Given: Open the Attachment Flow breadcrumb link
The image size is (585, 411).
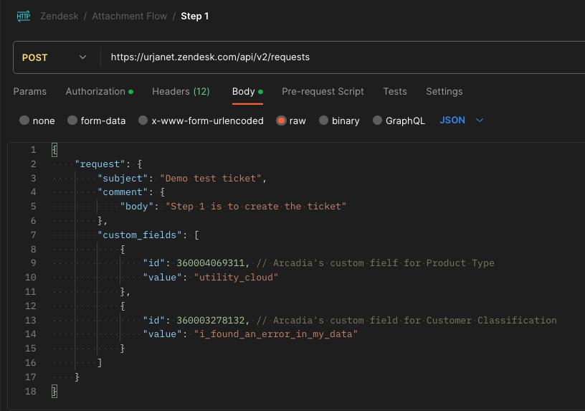Looking at the screenshot, I should click(130, 16).
